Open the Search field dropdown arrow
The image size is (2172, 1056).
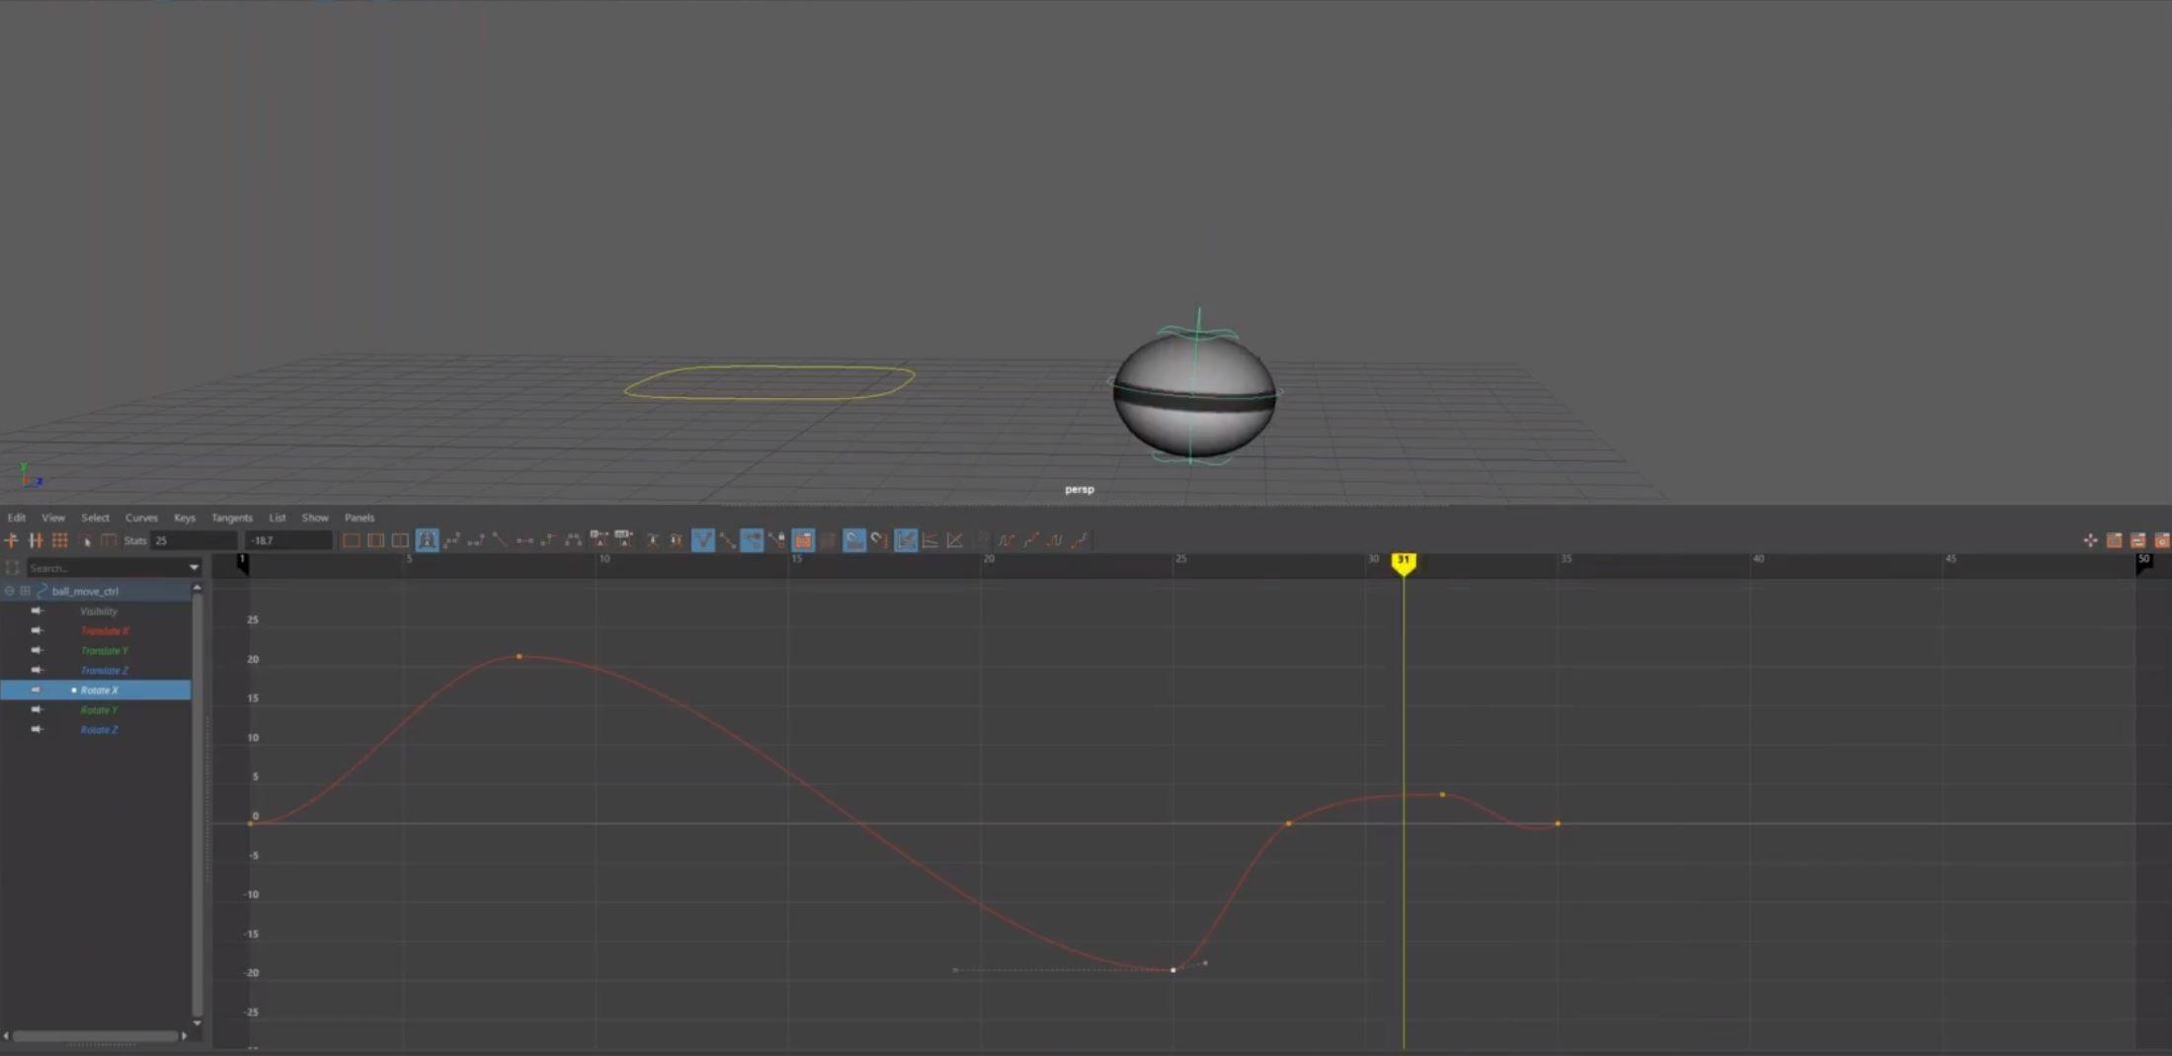pyautogui.click(x=194, y=568)
